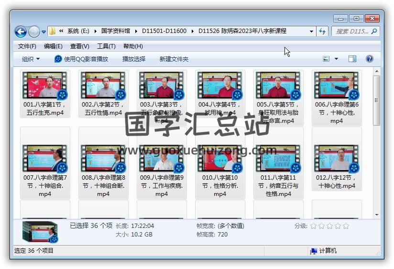Screen dimensions: 394x269
Task: Open the 文件(F) menu
Action: (27, 46)
